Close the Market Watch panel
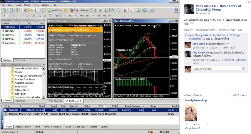 coord(44,20)
